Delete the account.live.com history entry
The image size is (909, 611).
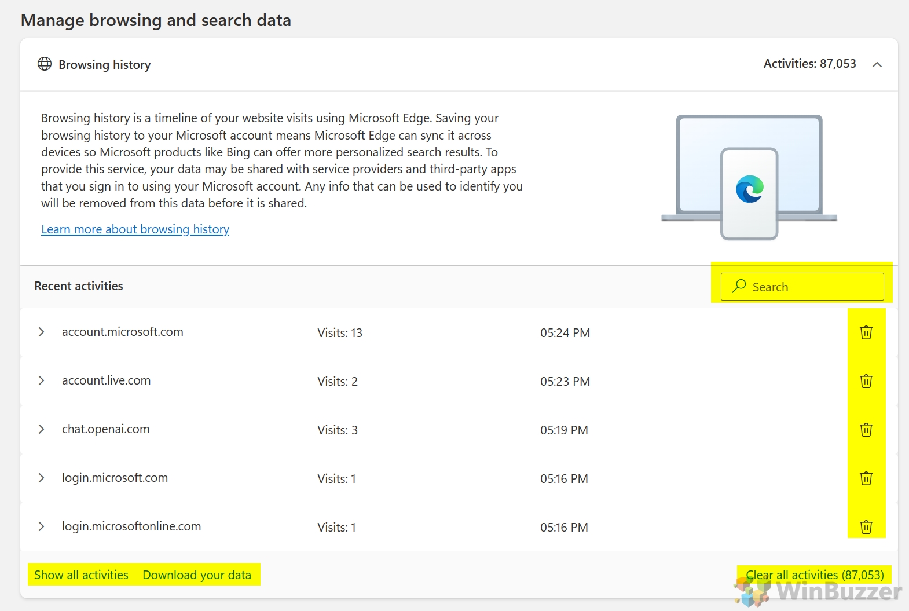click(x=866, y=381)
